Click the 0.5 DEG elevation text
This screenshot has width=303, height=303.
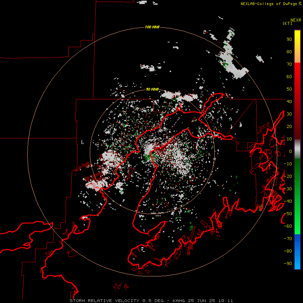coord(153,301)
